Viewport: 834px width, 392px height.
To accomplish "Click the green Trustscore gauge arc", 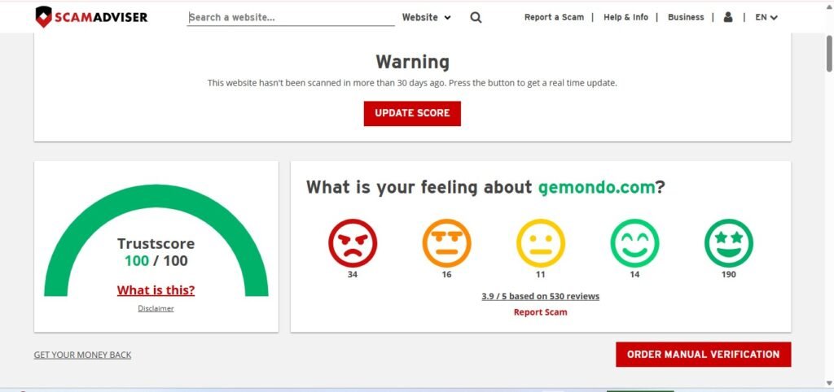I will [x=156, y=195].
